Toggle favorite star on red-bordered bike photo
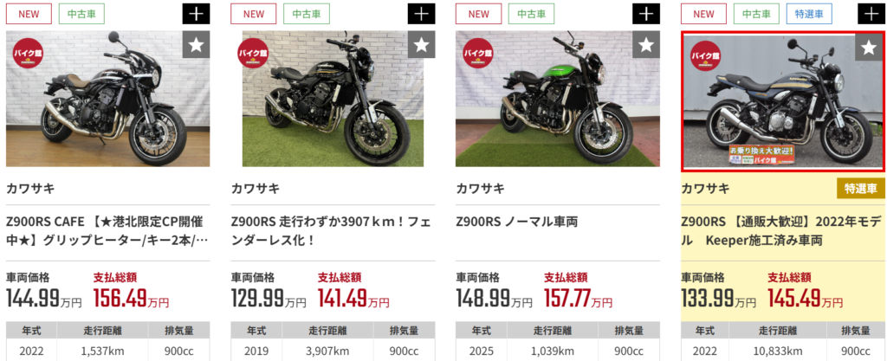Image resolution: width=887 pixels, height=361 pixels. click(870, 48)
